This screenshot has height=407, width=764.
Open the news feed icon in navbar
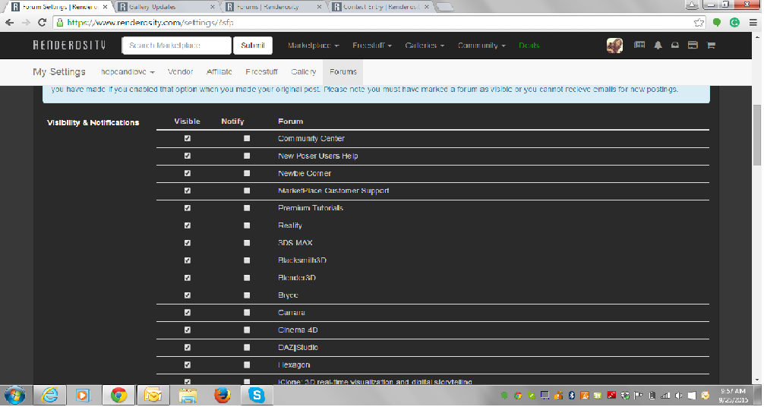point(639,46)
